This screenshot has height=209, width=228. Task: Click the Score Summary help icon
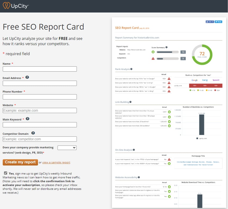[167, 47]
